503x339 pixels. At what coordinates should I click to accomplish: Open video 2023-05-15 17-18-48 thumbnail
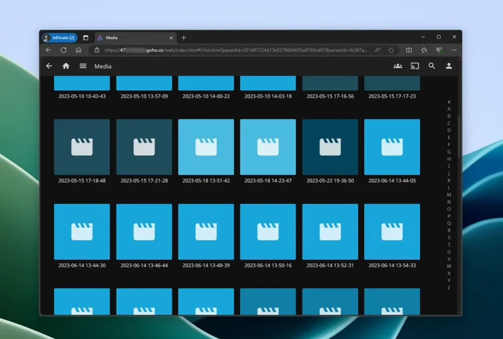[82, 147]
